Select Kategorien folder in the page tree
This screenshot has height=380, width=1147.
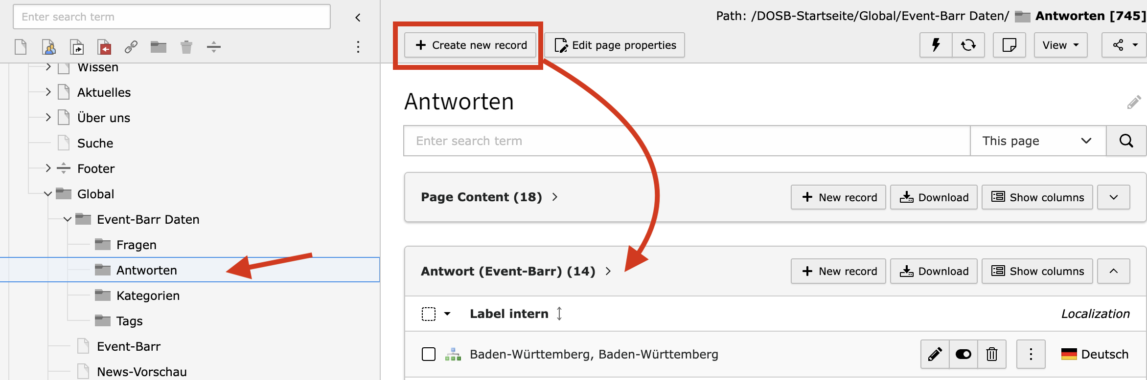point(148,296)
